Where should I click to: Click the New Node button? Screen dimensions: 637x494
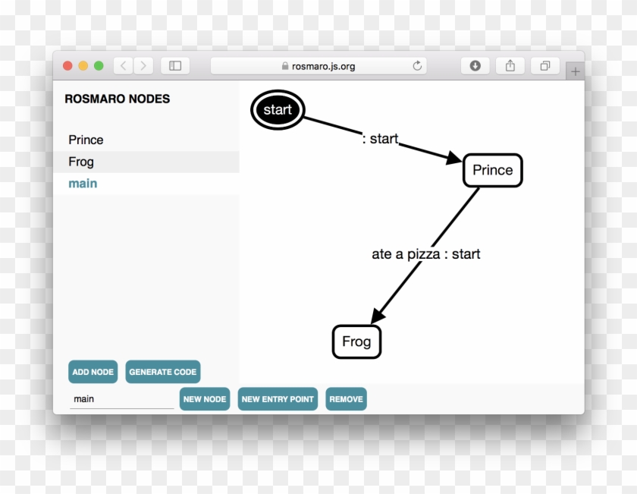(205, 399)
